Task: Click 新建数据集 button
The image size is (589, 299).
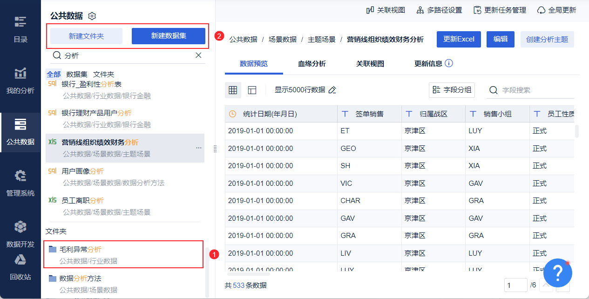Action: click(169, 36)
